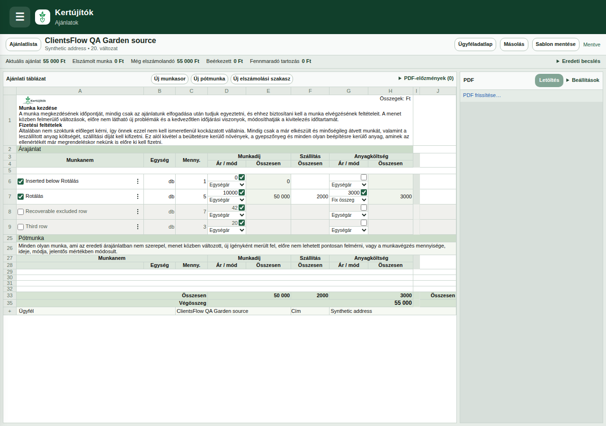Open options menu for Recoverable excluded row

point(138,212)
